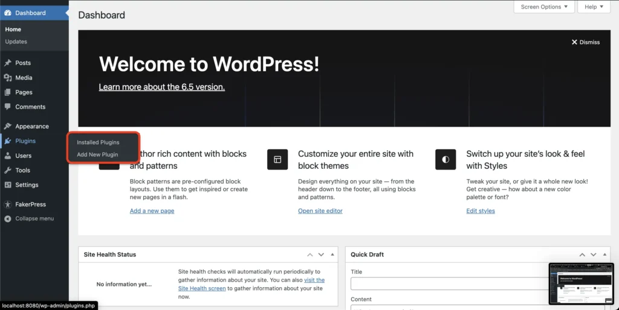Click the Users icon in sidebar
The width and height of the screenshot is (619, 310).
click(x=8, y=156)
